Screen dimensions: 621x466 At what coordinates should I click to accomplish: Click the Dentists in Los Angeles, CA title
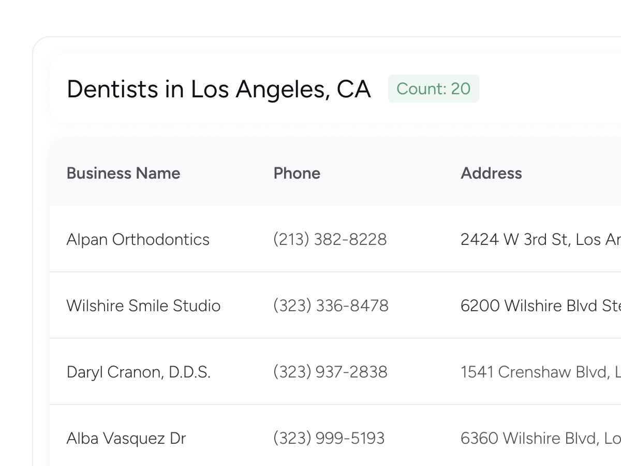(219, 89)
